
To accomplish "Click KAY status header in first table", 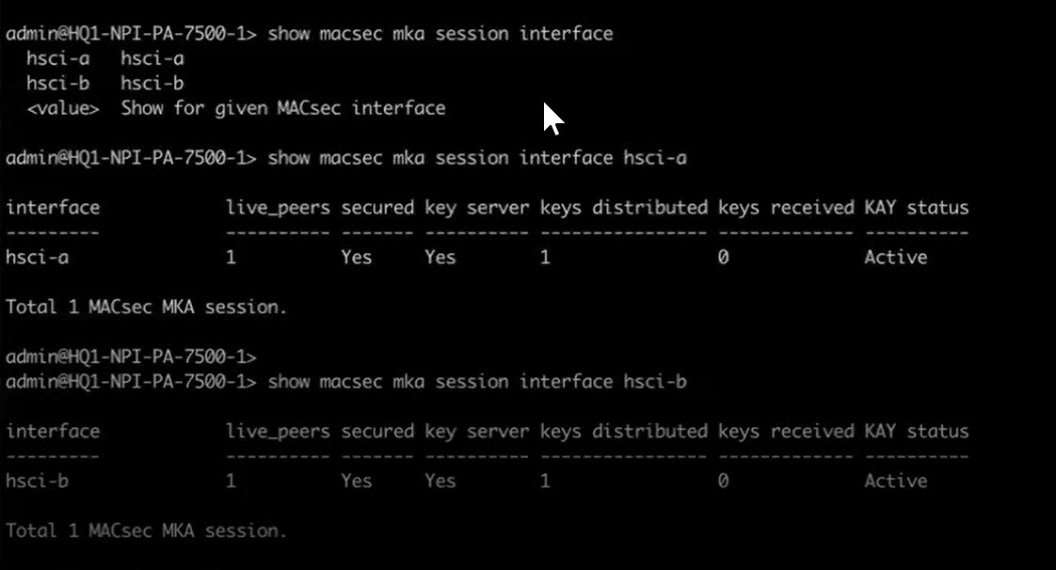I will click(x=916, y=208).
